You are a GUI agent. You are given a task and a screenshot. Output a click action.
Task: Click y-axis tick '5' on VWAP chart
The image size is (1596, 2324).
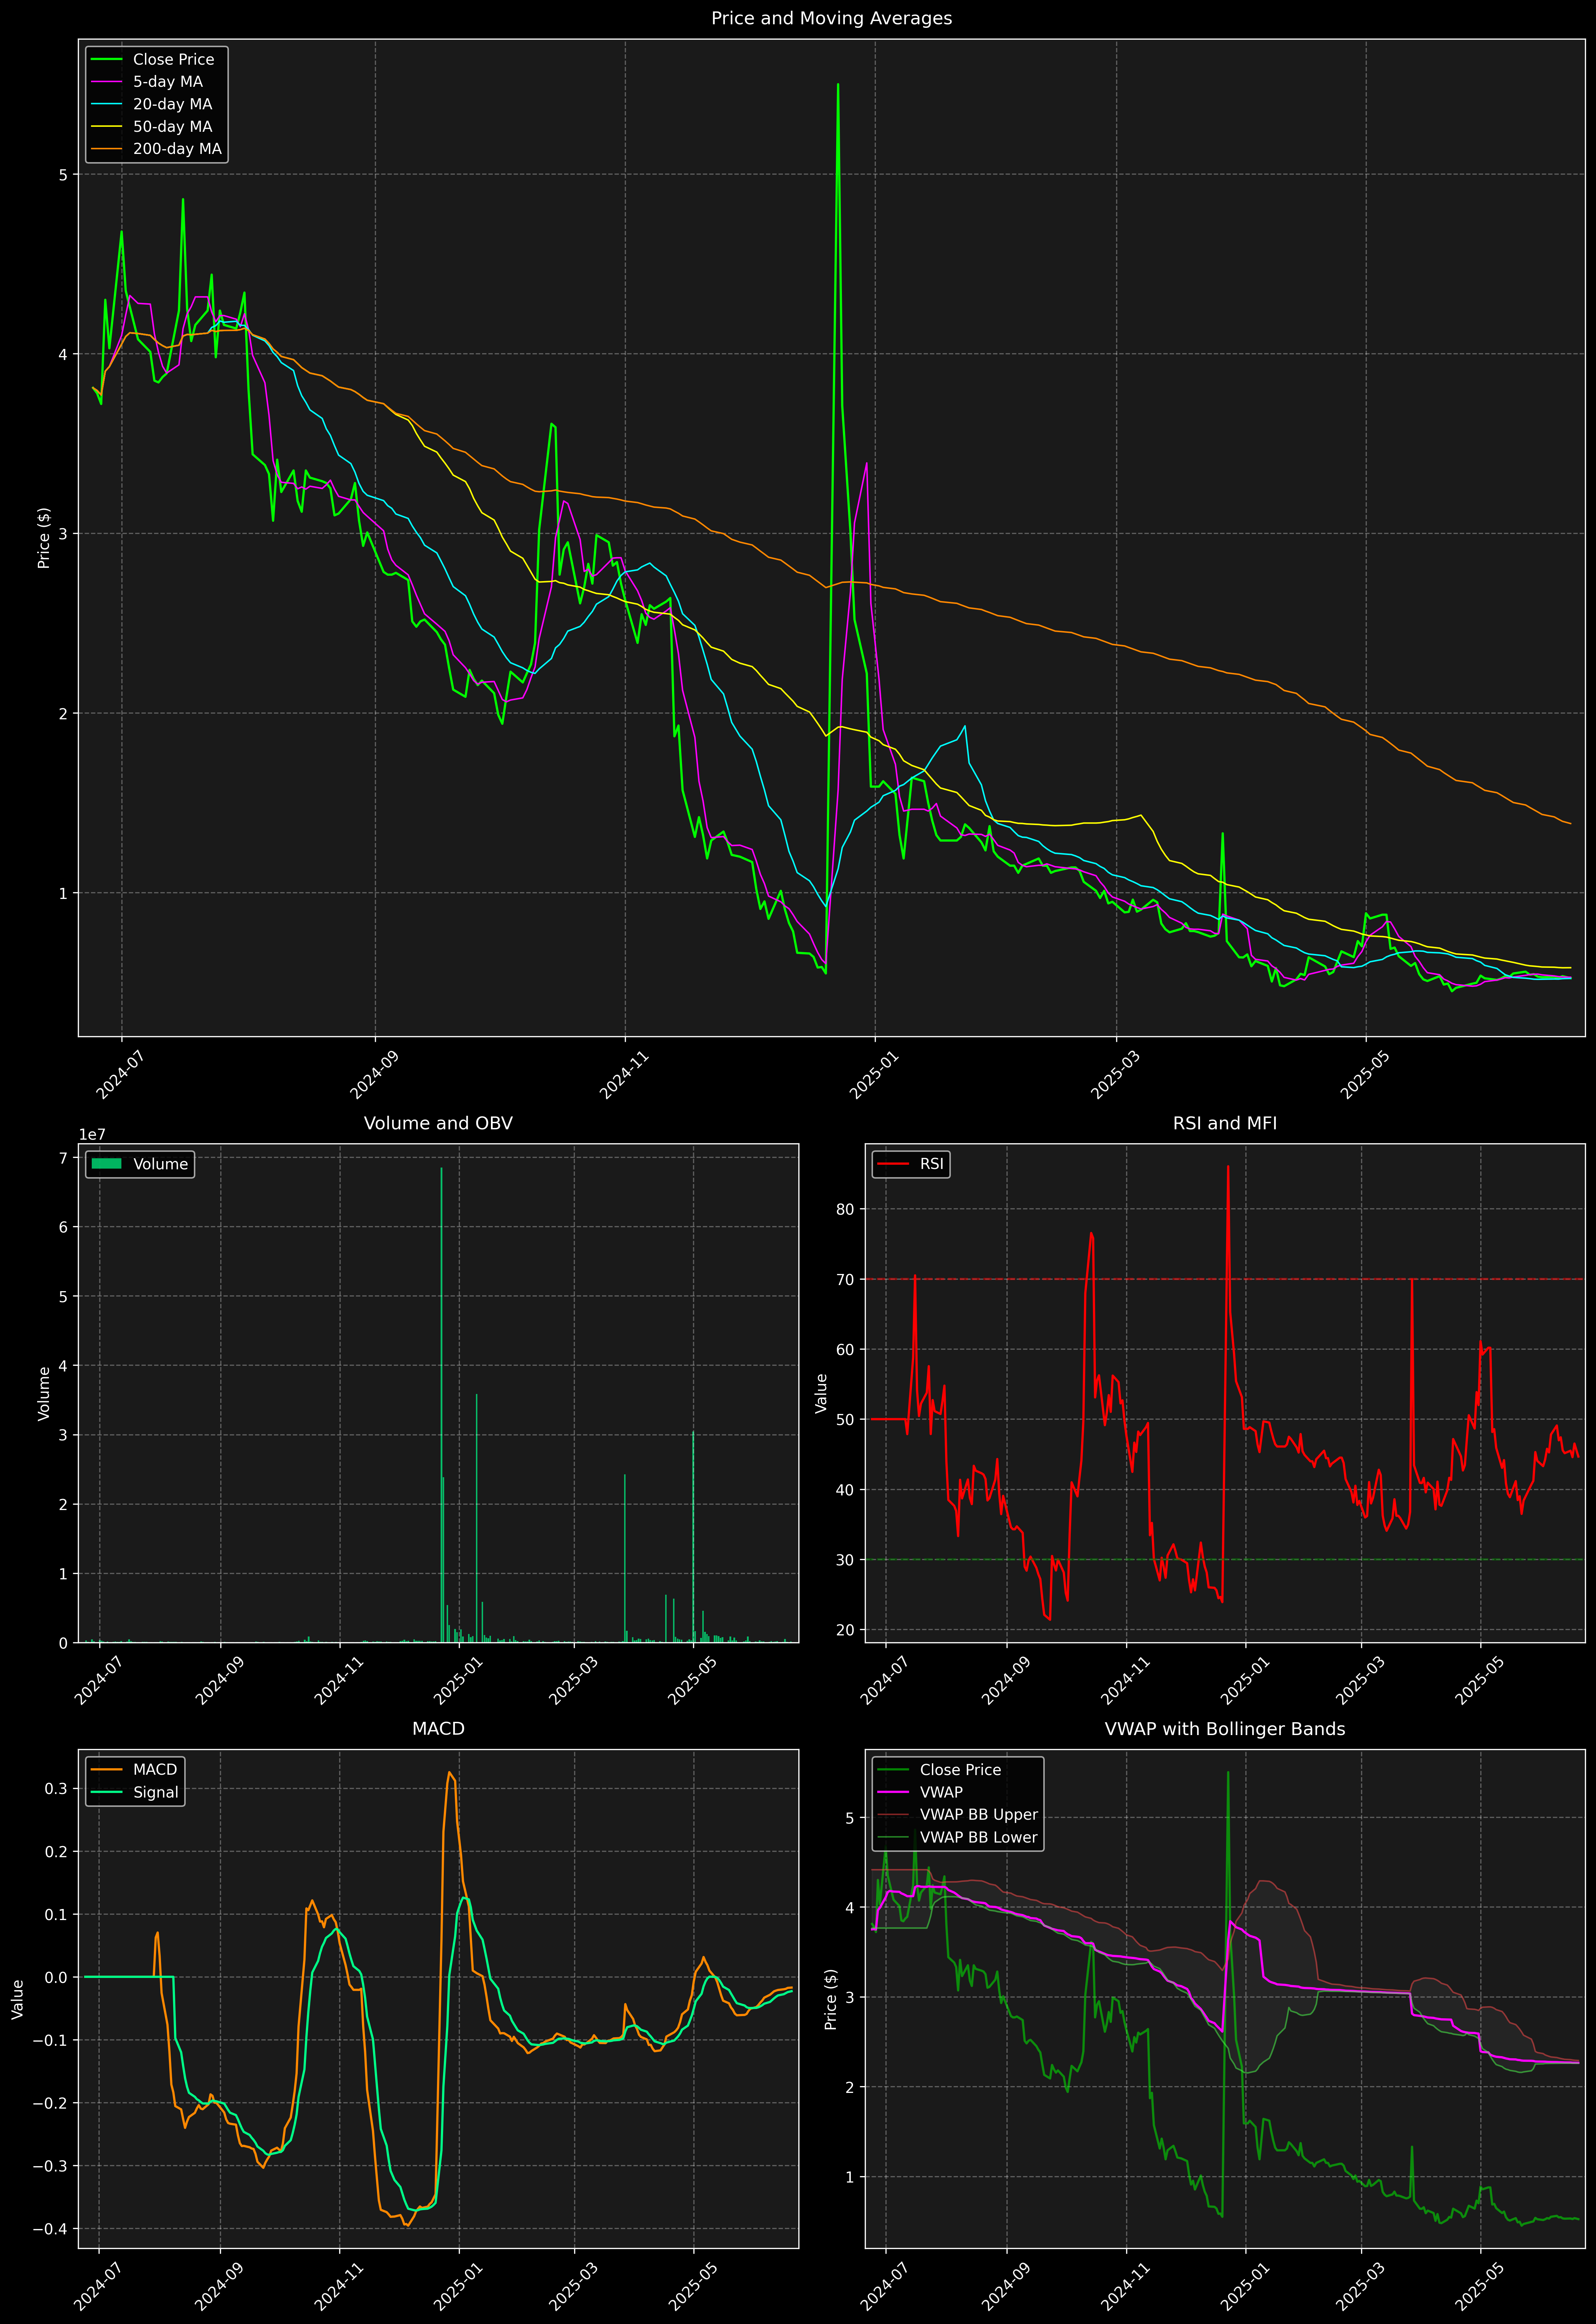(850, 1818)
